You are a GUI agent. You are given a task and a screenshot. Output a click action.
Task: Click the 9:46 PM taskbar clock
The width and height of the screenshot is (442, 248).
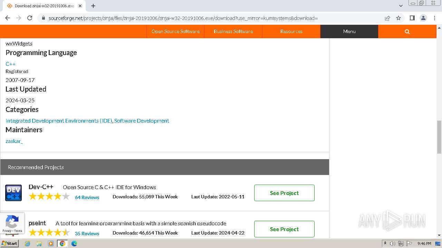424,244
